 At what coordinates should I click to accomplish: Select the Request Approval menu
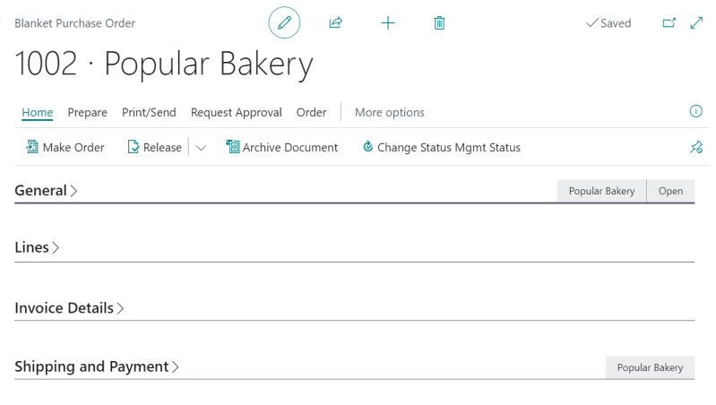click(x=237, y=112)
